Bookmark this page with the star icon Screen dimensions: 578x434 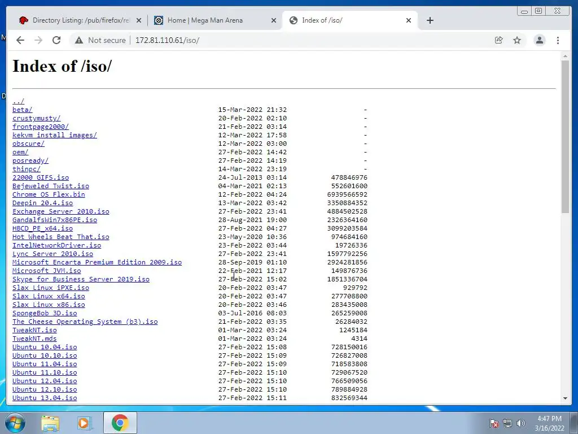(x=517, y=40)
